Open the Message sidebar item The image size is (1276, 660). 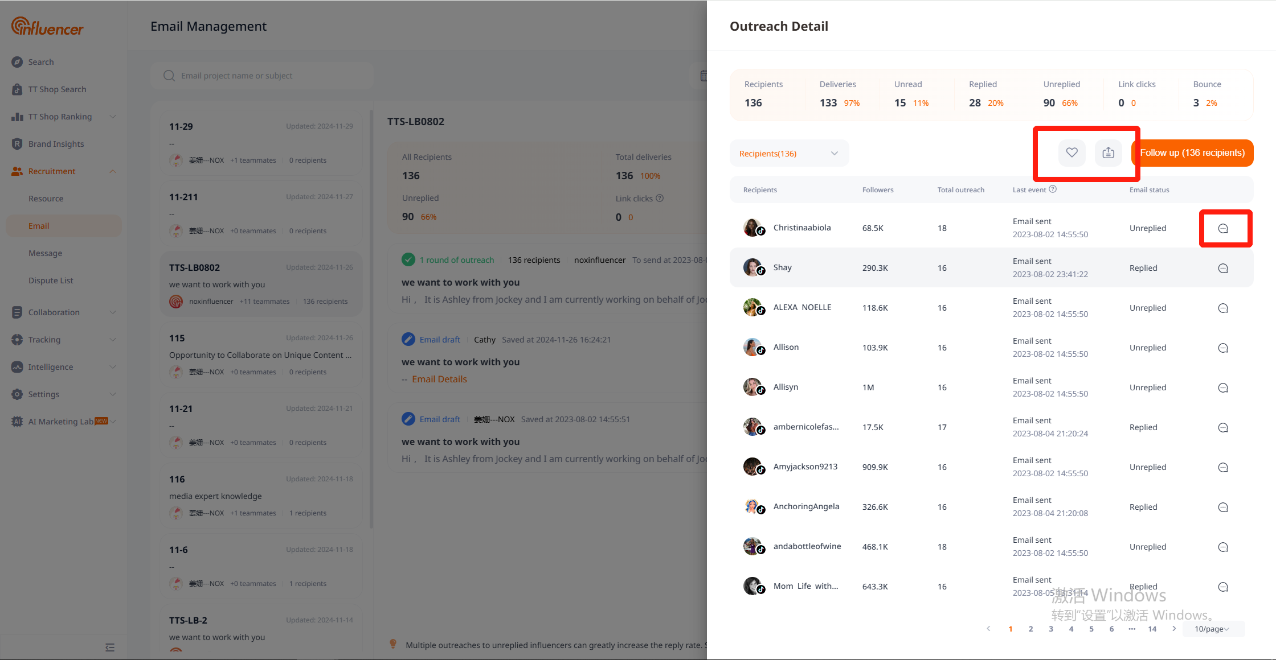pyautogui.click(x=46, y=253)
